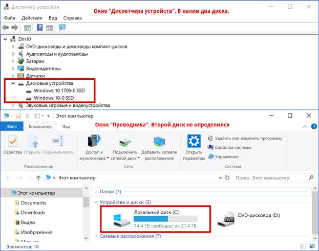Open Доступ к мультимедиа dropdown
This screenshot has height=251, width=319.
click(x=94, y=148)
